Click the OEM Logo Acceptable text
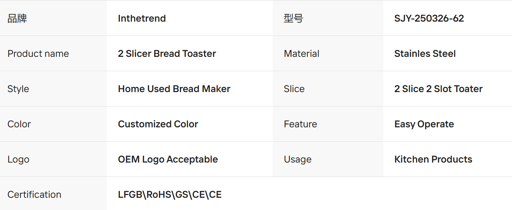Screen dimensions: 512x210 tap(168, 159)
